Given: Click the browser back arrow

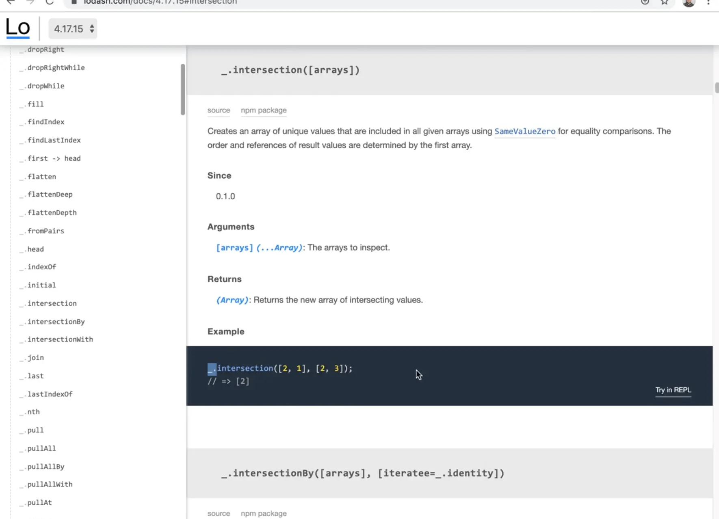Looking at the screenshot, I should pyautogui.click(x=11, y=2).
